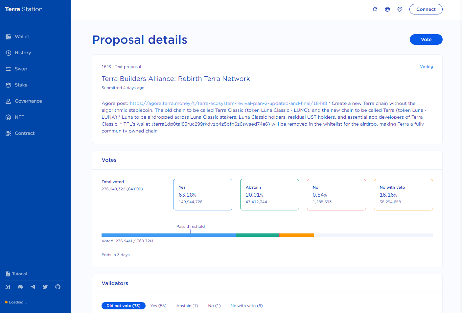Screen dimensions: 462x313
Task: Open the Discord icon link
Action: click(20, 287)
